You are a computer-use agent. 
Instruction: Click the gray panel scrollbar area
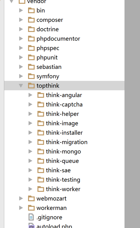tap(132, 114)
